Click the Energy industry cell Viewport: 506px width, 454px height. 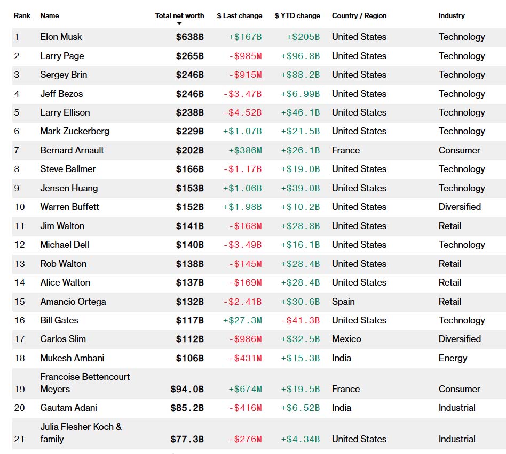[x=453, y=358]
